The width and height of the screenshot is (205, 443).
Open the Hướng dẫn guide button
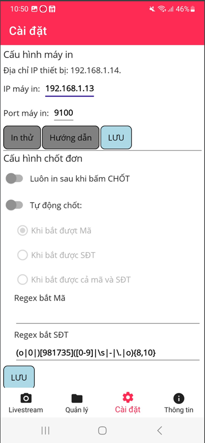click(71, 138)
